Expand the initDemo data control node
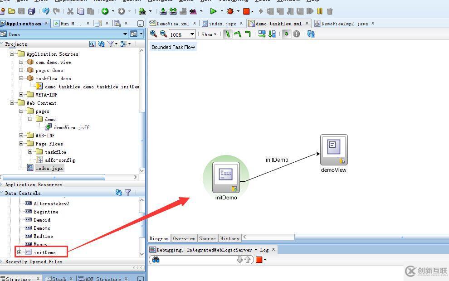 [19, 252]
